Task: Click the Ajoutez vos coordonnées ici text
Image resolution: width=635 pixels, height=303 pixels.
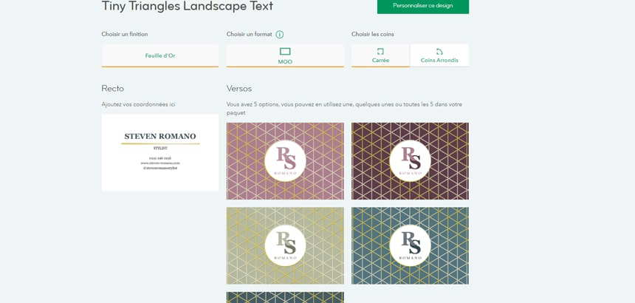Action: 139,104
